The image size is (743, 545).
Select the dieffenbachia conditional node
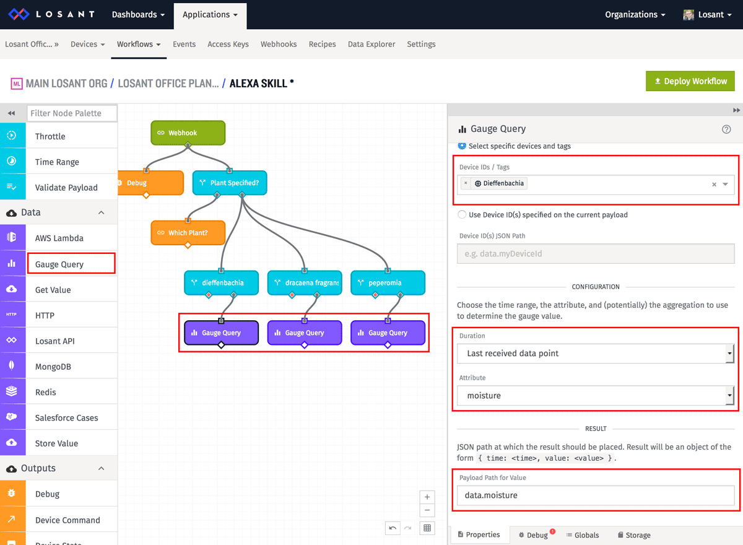coord(221,282)
